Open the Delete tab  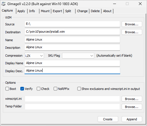pos(95,11)
